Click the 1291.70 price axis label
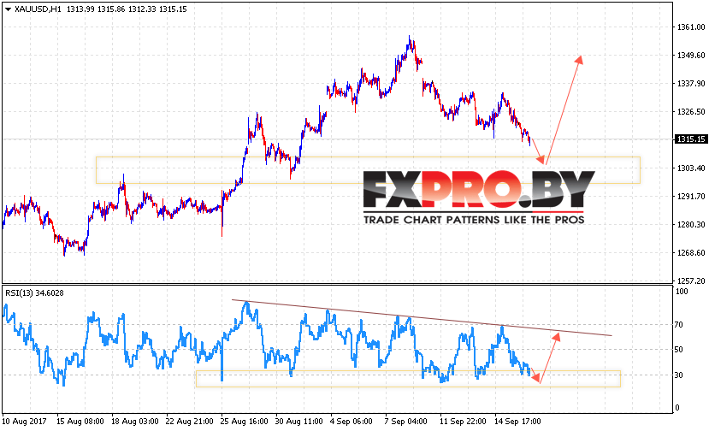This screenshot has height=431, width=709. pos(690,197)
